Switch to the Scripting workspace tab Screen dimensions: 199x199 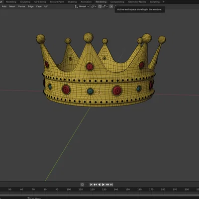pos(155,2)
